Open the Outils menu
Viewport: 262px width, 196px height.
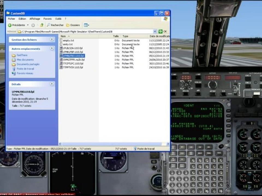point(58,19)
